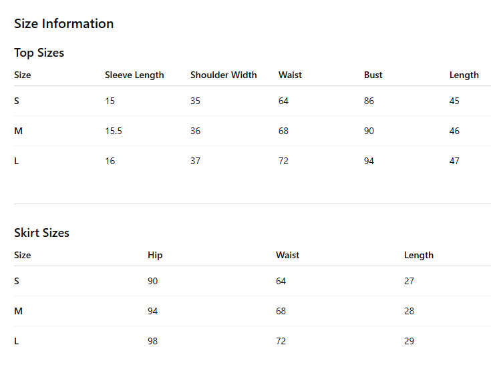Select the Skirt Sizes Waist header

[287, 255]
